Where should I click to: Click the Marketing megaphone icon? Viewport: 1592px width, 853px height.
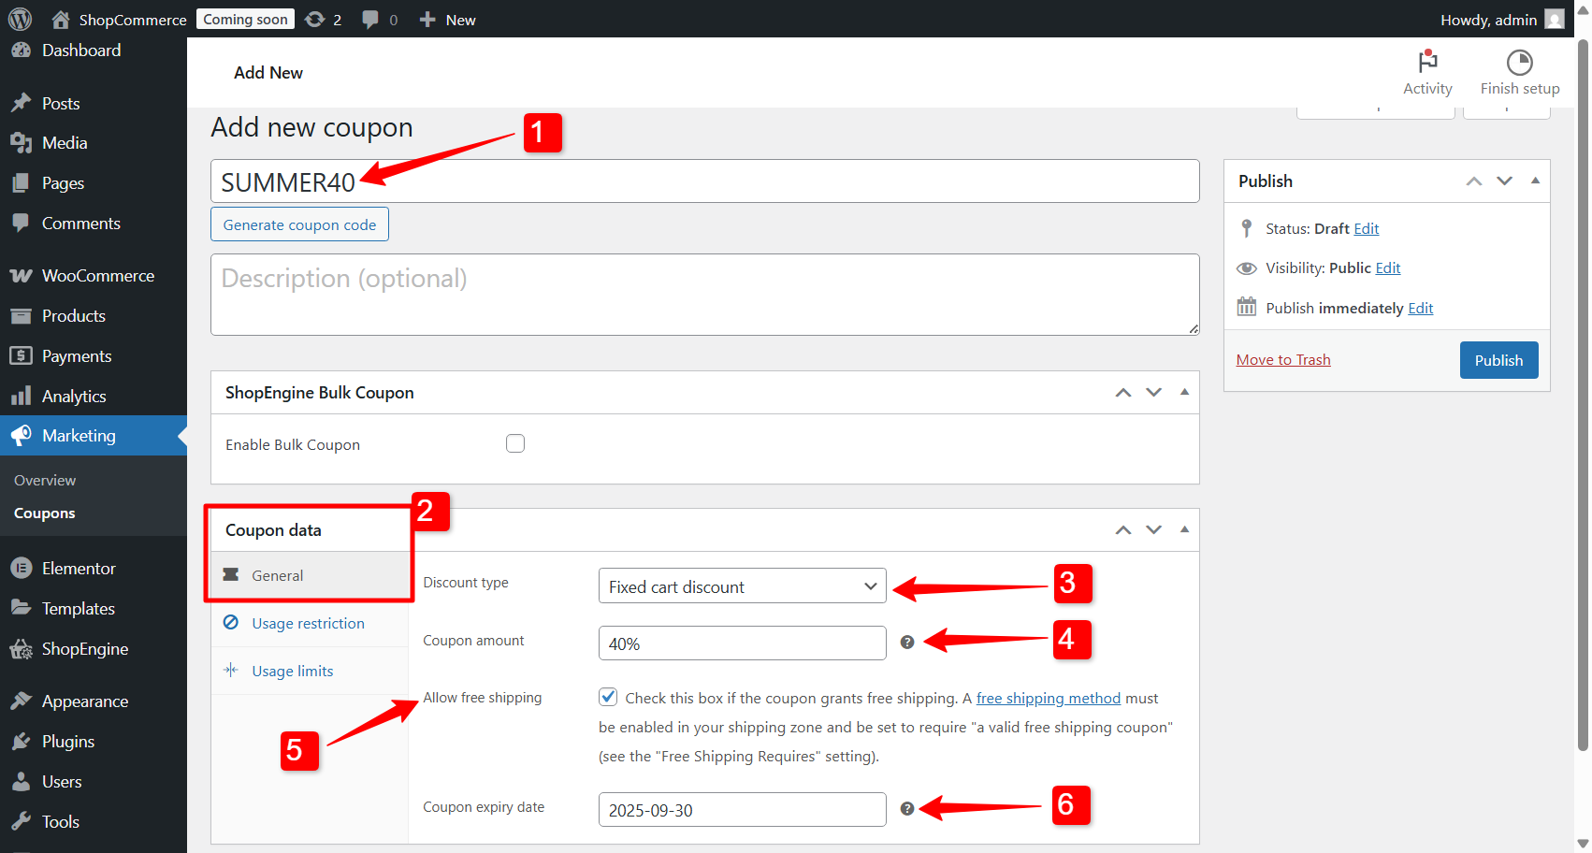(21, 436)
